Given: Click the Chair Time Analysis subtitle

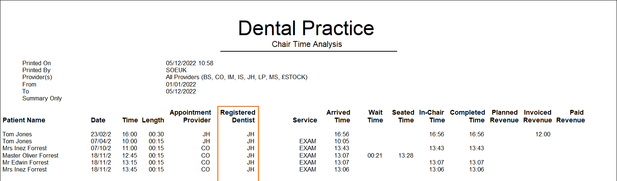Looking at the screenshot, I should tap(307, 44).
